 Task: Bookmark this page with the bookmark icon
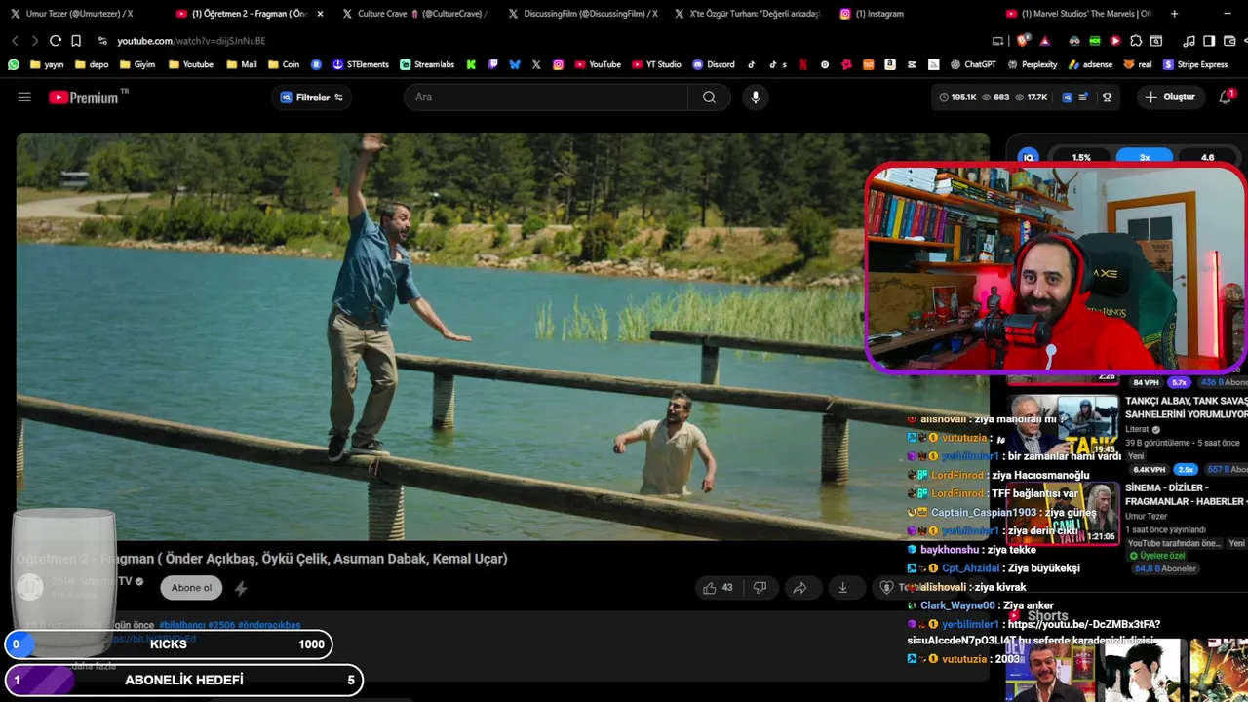[76, 41]
